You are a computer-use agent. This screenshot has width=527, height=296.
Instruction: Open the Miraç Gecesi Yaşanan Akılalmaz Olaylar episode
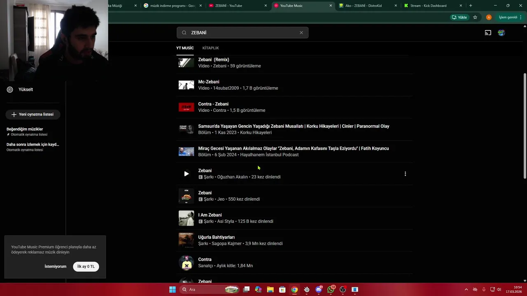pyautogui.click(x=293, y=148)
